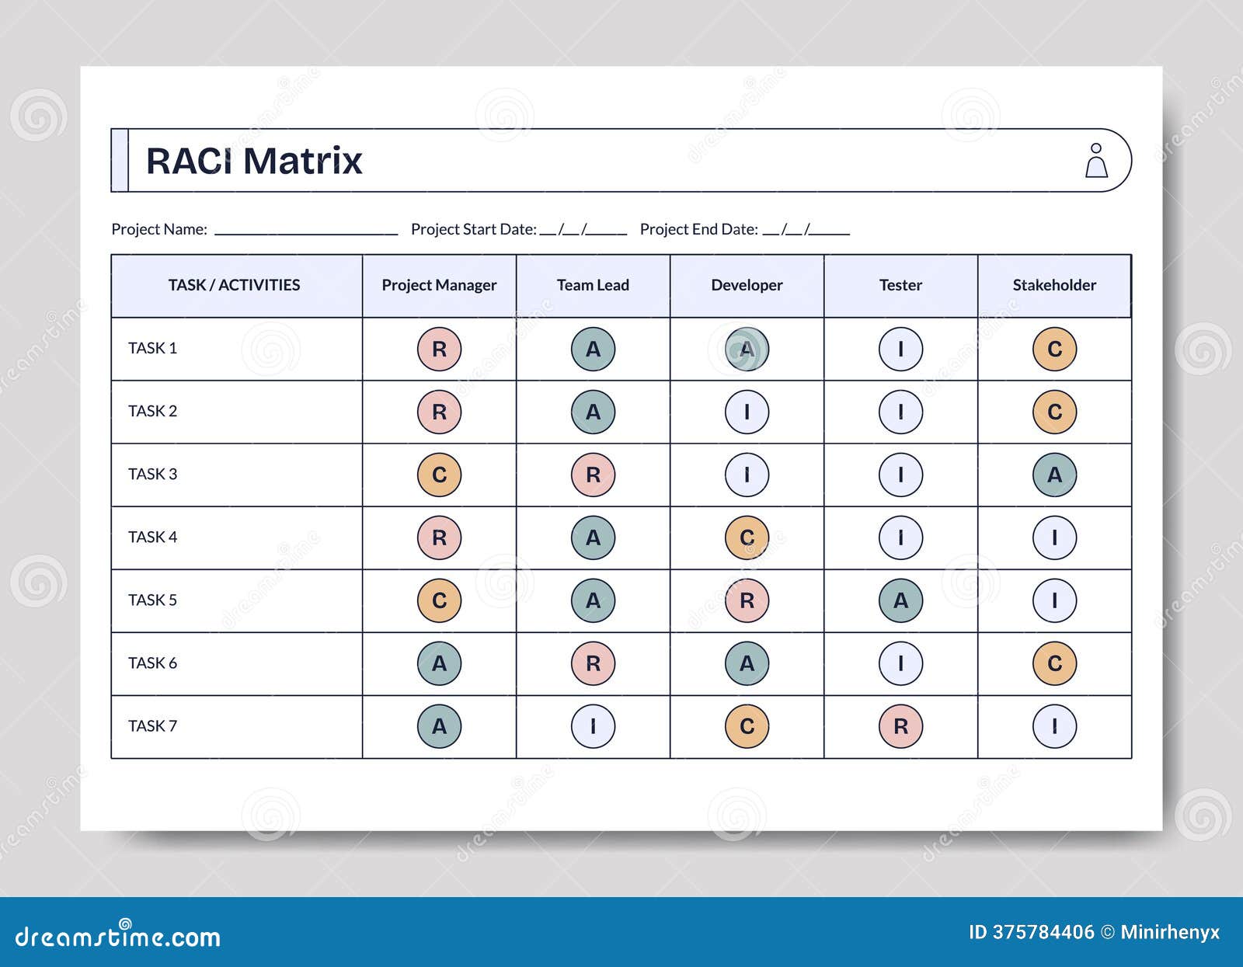Screen dimensions: 1243x967
Task: Click the C badge under Stakeholder for Task 2
Action: [x=1054, y=412]
